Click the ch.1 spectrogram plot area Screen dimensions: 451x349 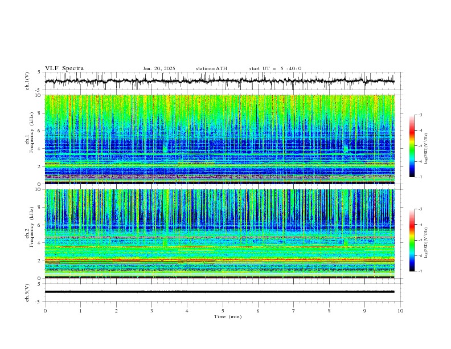pyautogui.click(x=219, y=139)
